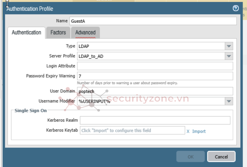Click the Import link for Kerberos Keytab
This screenshot has width=247, height=167.
tap(199, 131)
